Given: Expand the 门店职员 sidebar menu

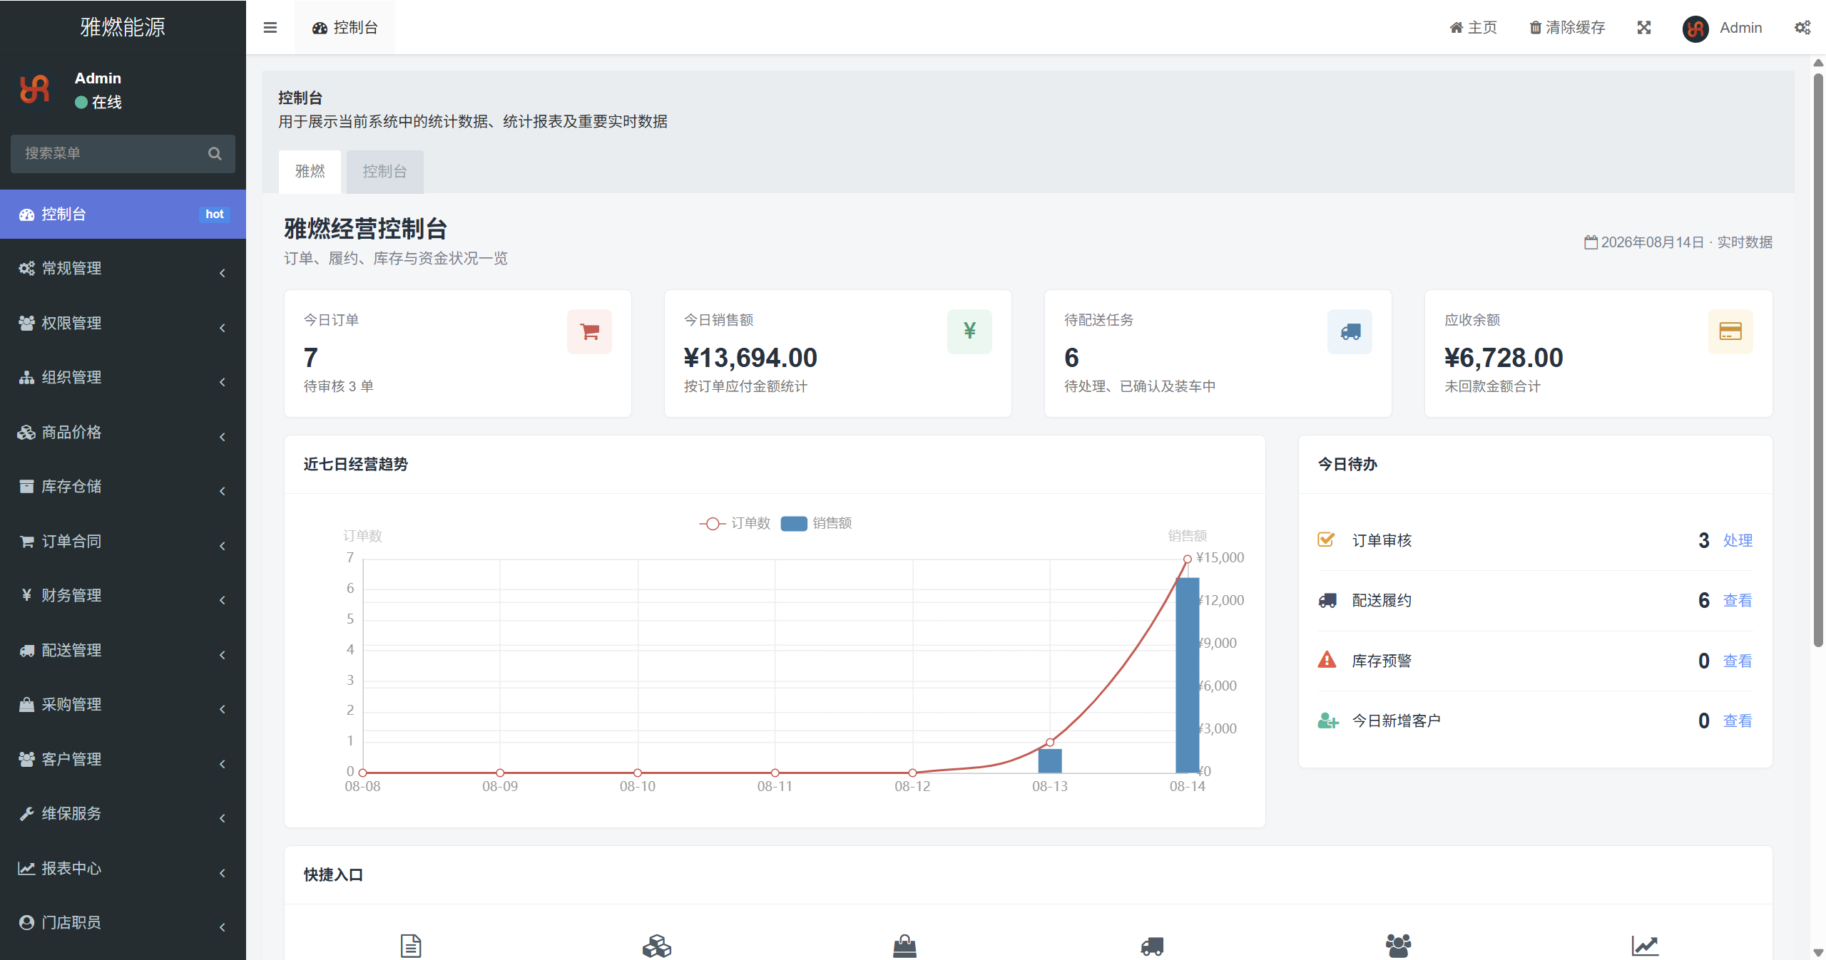Looking at the screenshot, I should tap(123, 923).
